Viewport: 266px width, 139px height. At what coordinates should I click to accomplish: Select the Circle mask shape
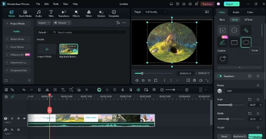[x=246, y=42]
